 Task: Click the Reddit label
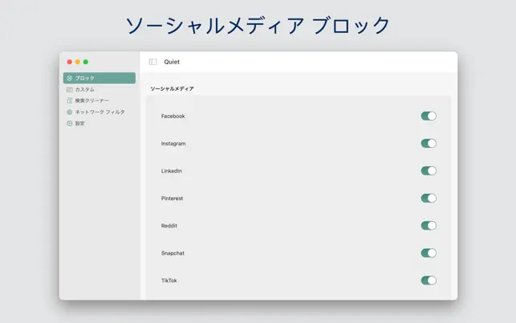click(169, 226)
